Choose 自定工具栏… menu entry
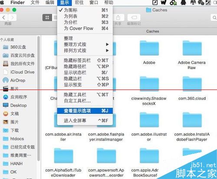 pos(85,101)
